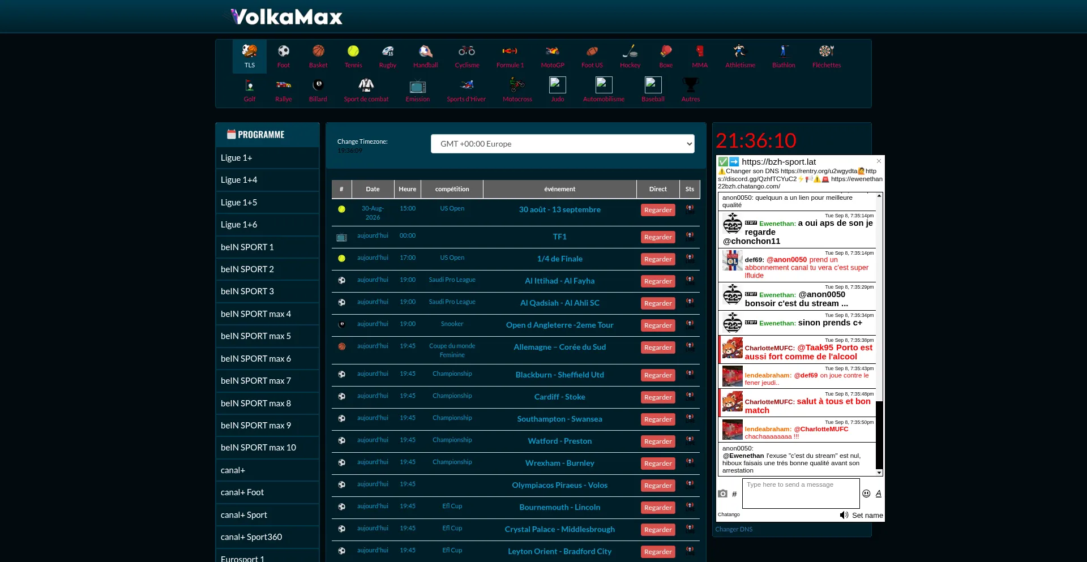This screenshot has height=562, width=1087.
Task: Select the Cyclisme bicycle icon
Action: click(x=467, y=51)
